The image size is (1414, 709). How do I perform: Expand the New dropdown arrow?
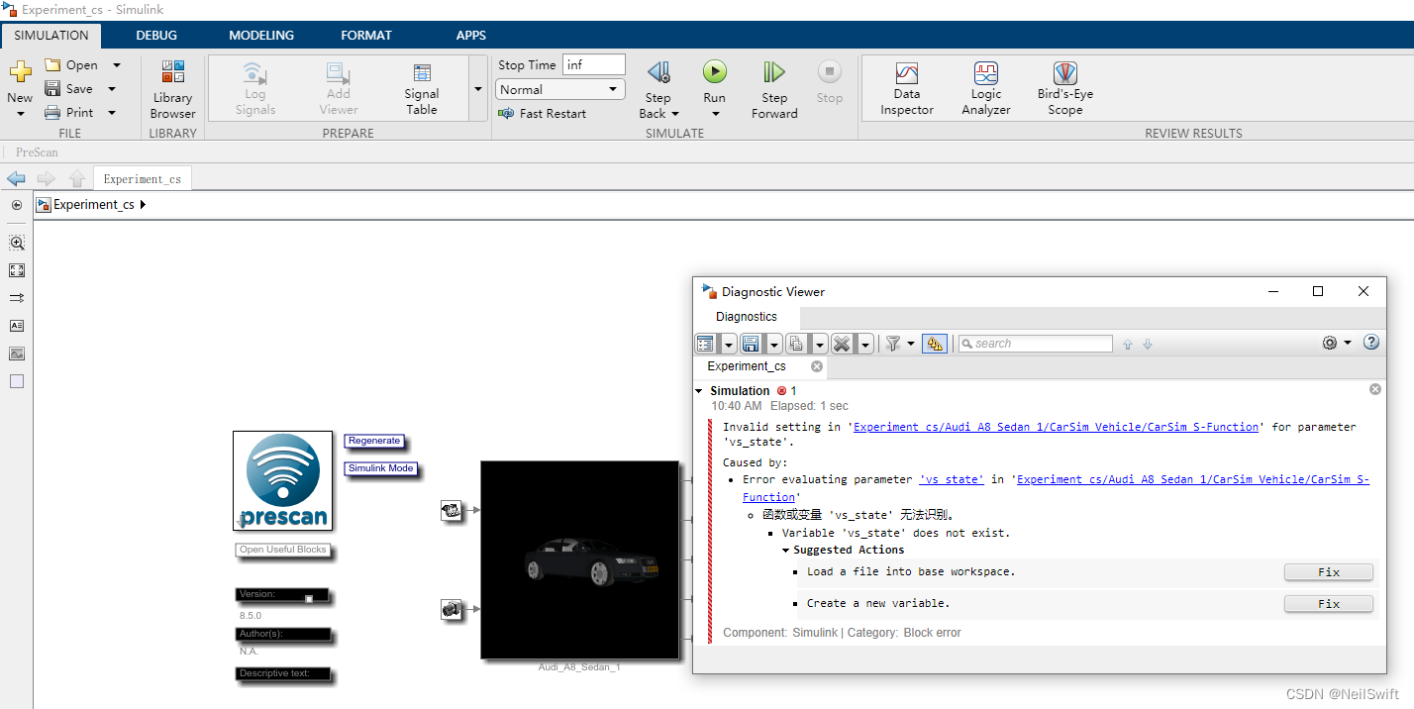[20, 114]
